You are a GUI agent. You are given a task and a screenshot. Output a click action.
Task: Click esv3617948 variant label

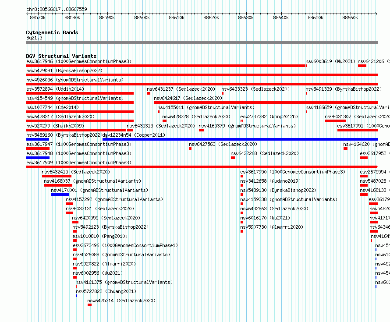[79, 153]
